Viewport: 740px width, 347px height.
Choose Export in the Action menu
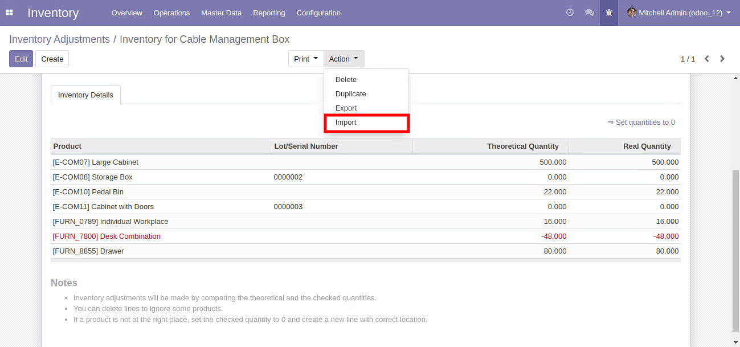(346, 108)
